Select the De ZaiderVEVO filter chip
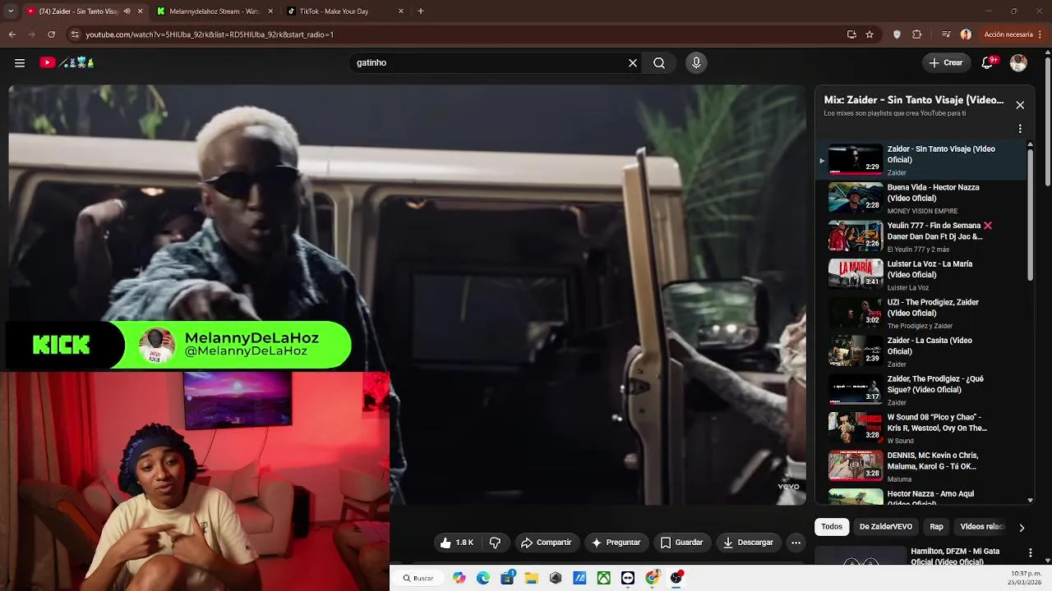Viewport: 1052px width, 591px height. tap(886, 527)
